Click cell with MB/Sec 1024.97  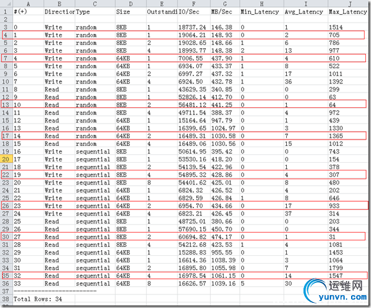(225, 128)
